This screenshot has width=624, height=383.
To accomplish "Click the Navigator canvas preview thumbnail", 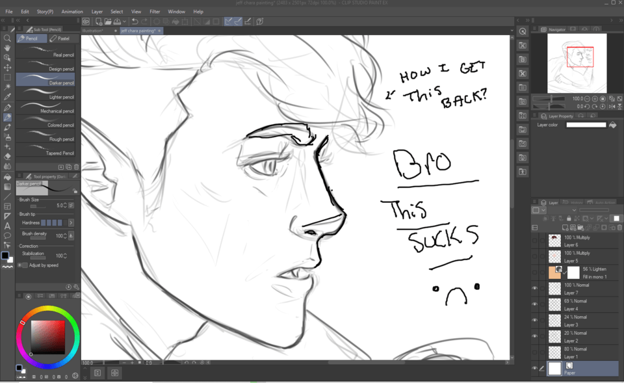I will click(x=577, y=62).
